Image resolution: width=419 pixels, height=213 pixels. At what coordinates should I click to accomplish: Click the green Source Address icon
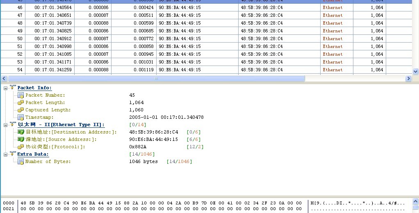[x=20, y=139]
